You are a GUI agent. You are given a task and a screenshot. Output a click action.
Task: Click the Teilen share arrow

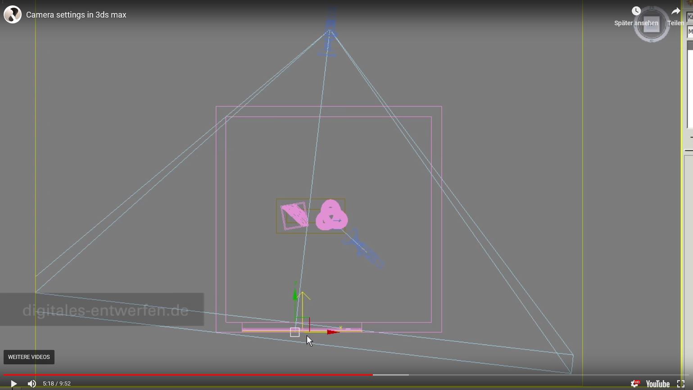pos(675,11)
